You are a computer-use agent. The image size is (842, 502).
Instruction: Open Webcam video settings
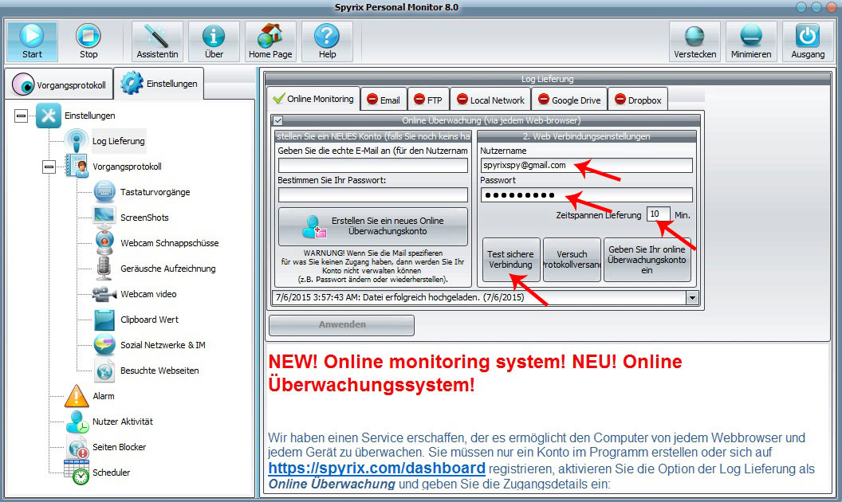(148, 294)
